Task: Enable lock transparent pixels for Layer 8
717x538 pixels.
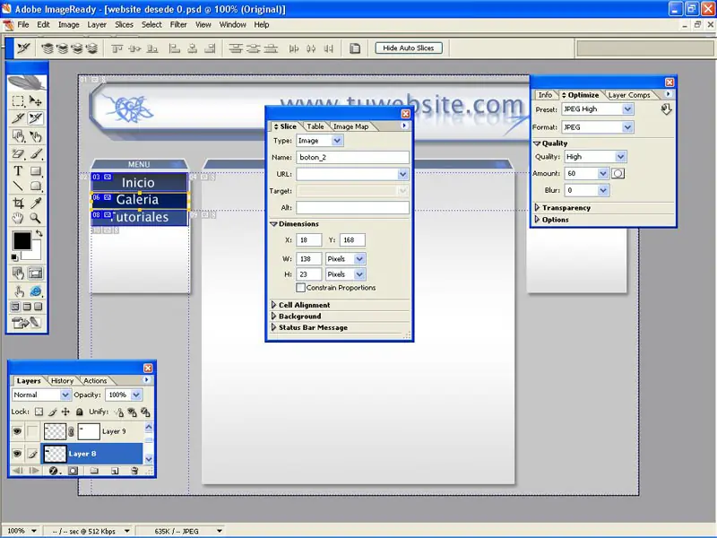Action: click(x=39, y=412)
